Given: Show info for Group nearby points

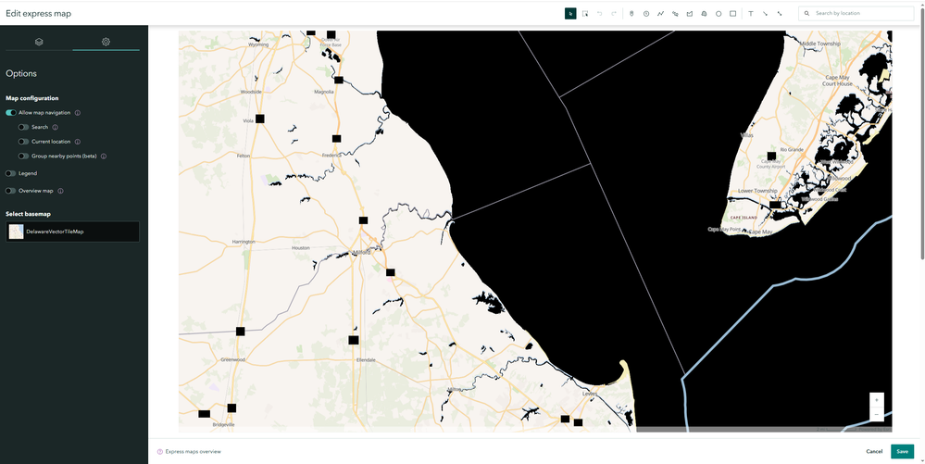Looking at the screenshot, I should coord(104,157).
